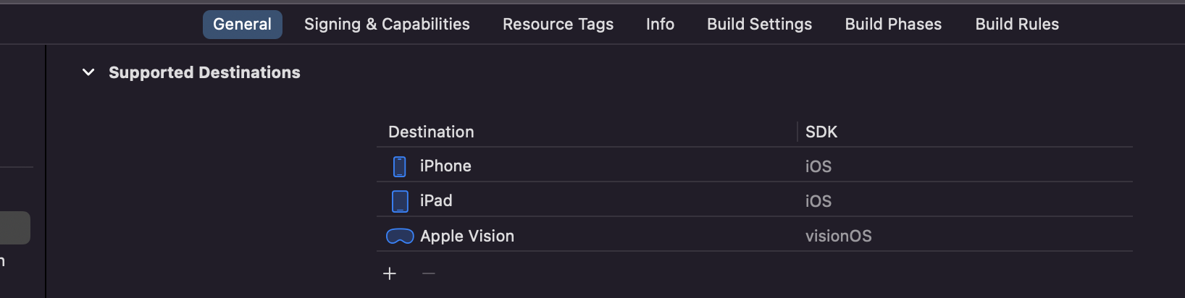Viewport: 1185px width, 298px height.
Task: Switch to the General tab
Action: coord(242,25)
